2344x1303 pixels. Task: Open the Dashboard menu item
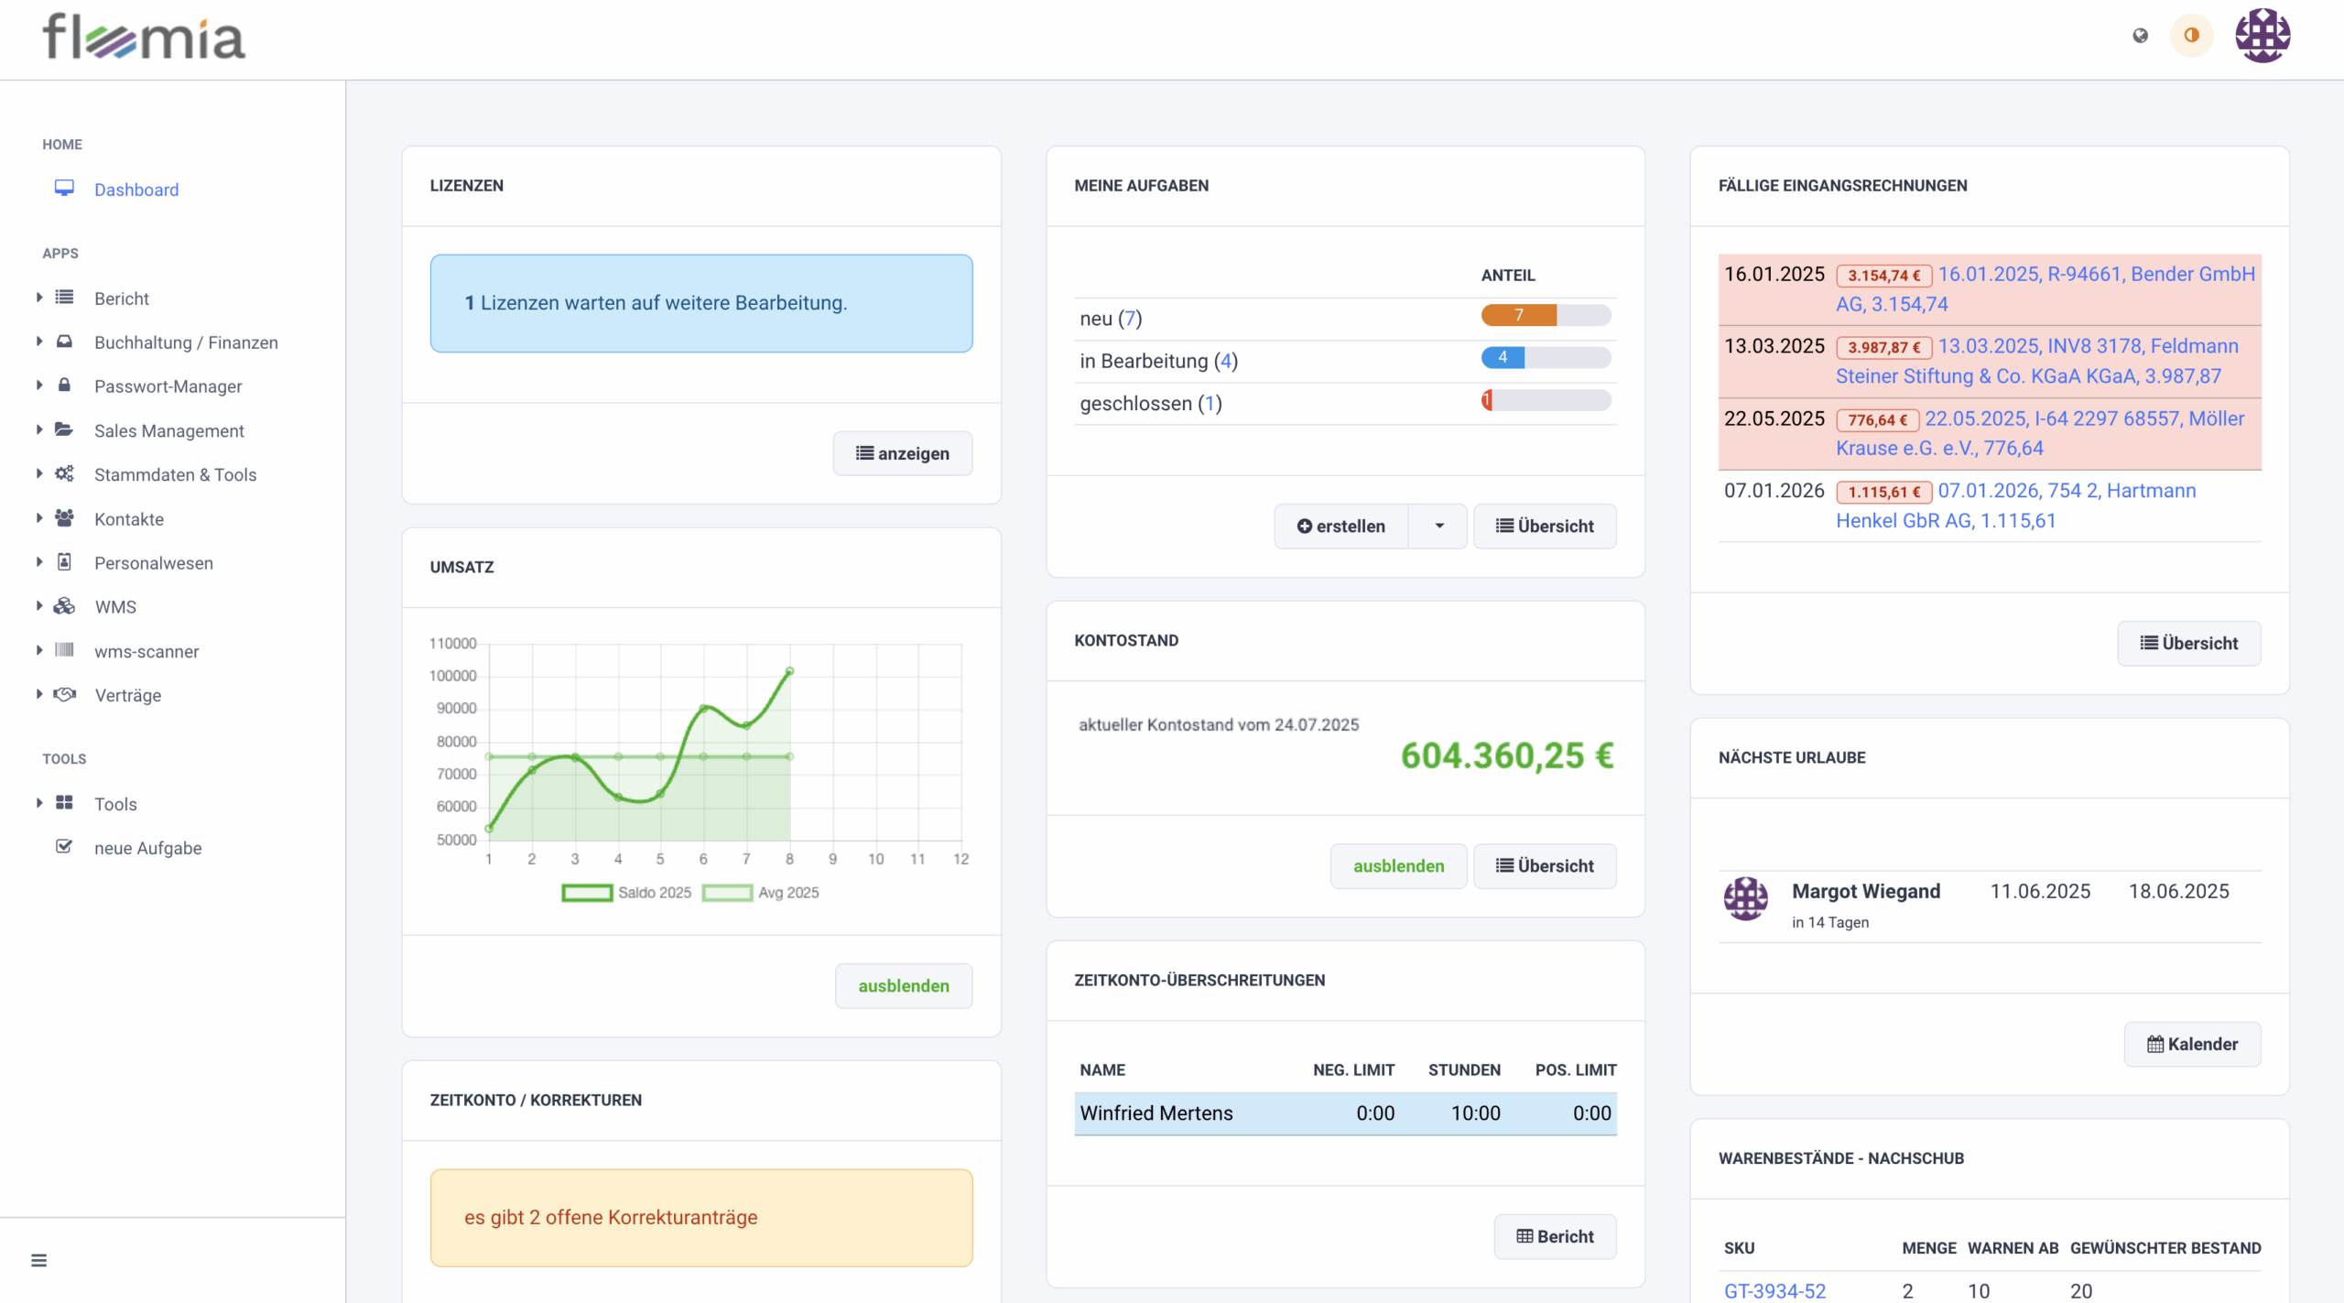136,190
